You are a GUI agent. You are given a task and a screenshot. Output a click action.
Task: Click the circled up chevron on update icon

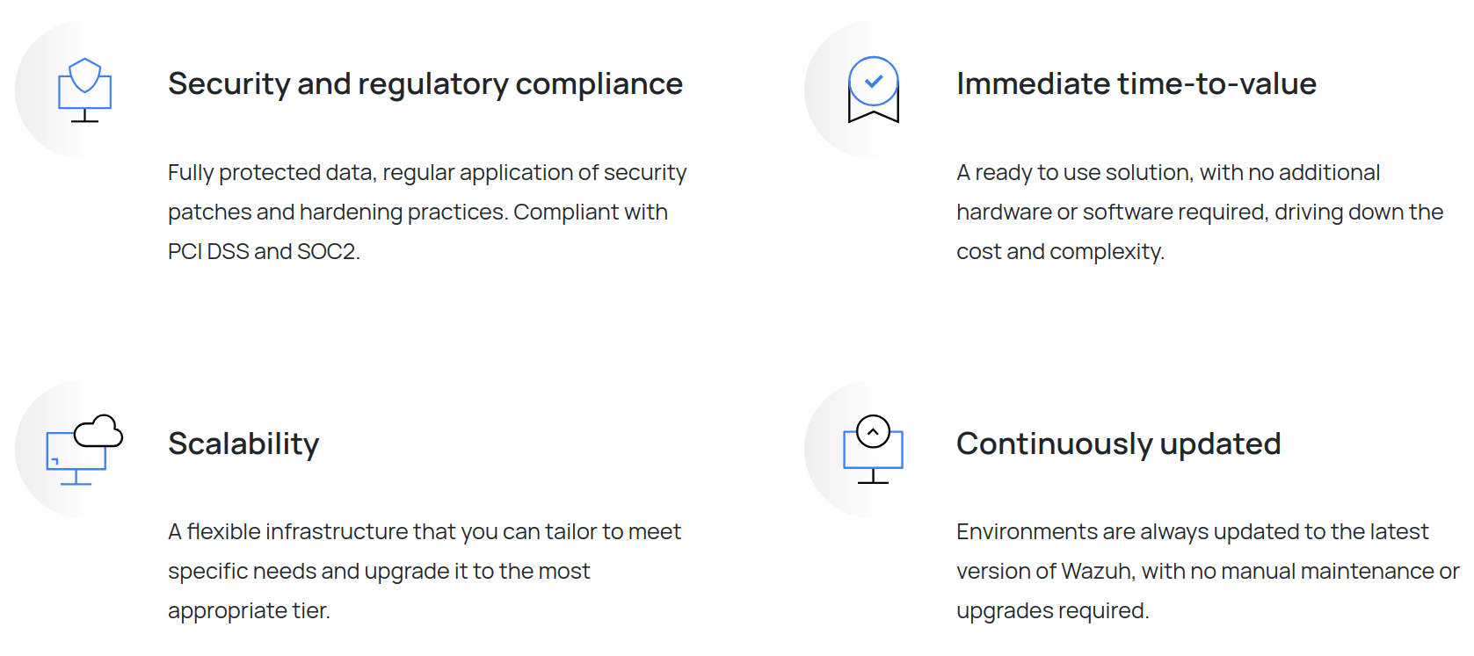click(x=873, y=431)
